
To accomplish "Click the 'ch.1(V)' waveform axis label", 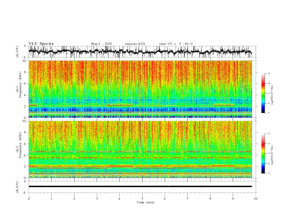I will [17, 52].
